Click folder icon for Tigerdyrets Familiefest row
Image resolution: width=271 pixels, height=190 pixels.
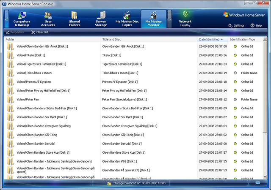point(10,64)
